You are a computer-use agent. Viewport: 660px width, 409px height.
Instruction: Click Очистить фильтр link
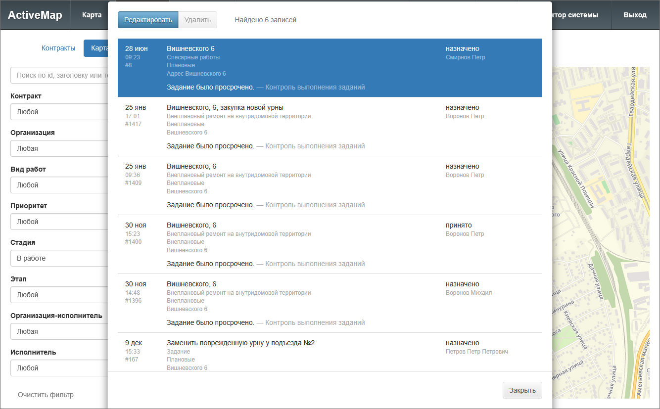(46, 395)
